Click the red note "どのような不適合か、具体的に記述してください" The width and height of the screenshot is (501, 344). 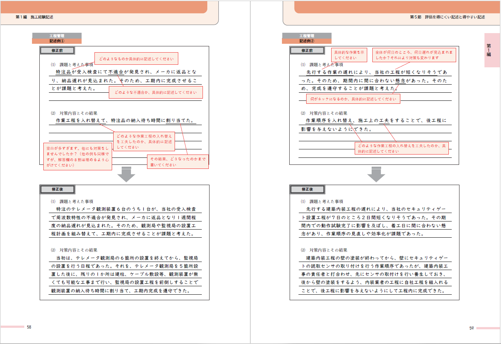tap(156, 92)
